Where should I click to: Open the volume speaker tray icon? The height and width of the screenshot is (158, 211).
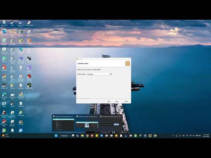click(x=194, y=136)
